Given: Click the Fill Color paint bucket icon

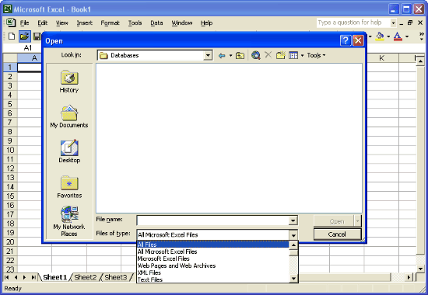Looking at the screenshot, I should point(380,36).
